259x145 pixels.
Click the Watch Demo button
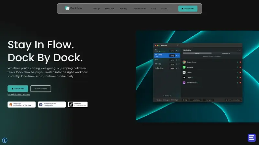41,89
